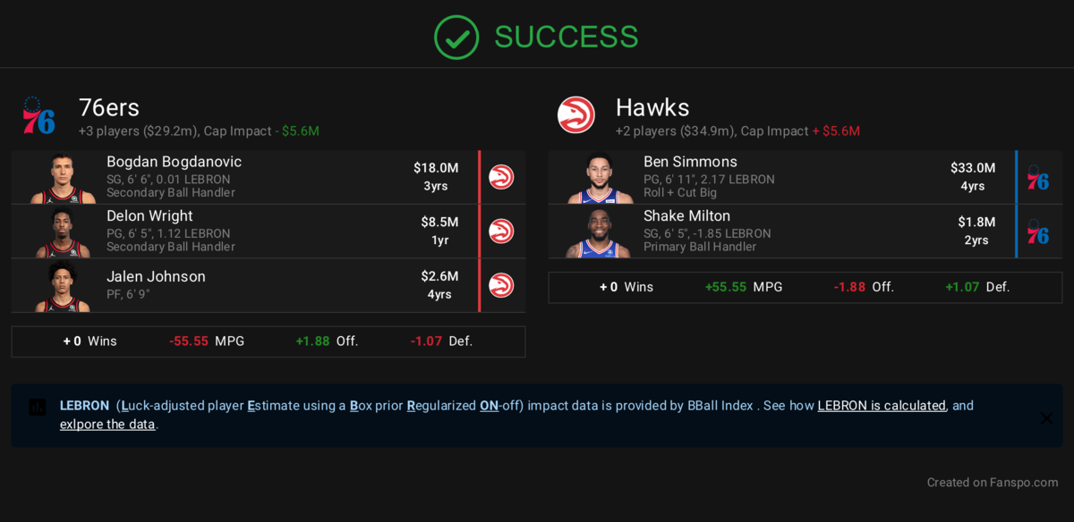1074x522 pixels.
Task: Select Jalen Johnson player name
Action: tap(156, 277)
